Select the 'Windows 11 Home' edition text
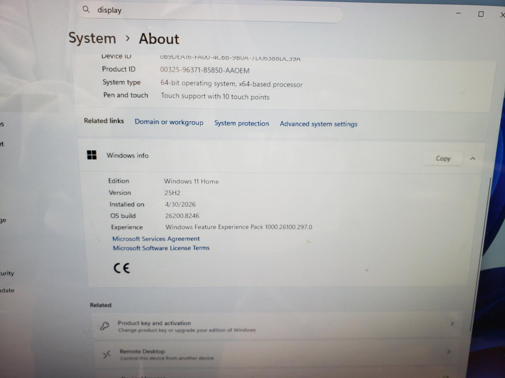 coord(191,181)
